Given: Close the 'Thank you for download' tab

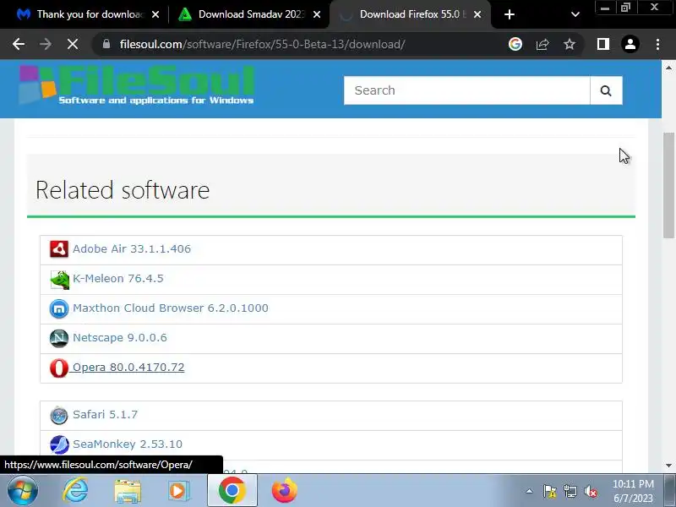Looking at the screenshot, I should pyautogui.click(x=155, y=14).
